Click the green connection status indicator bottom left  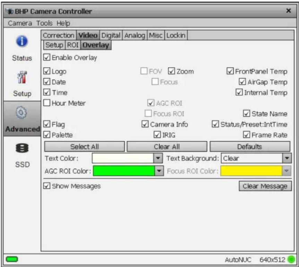pyautogui.click(x=12, y=259)
